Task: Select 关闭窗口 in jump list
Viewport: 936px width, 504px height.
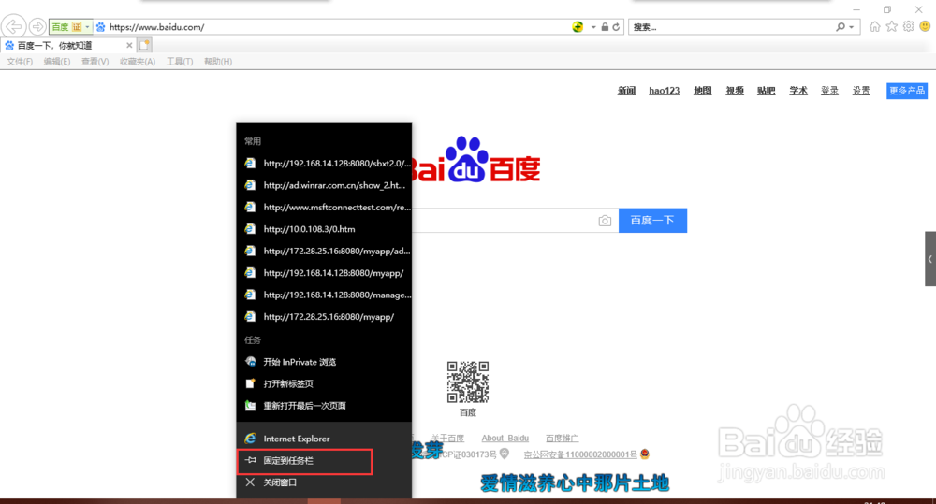Action: [324, 482]
